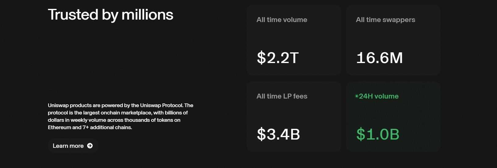
Task: Click the green live dot by 24H volume
Action: (357, 96)
